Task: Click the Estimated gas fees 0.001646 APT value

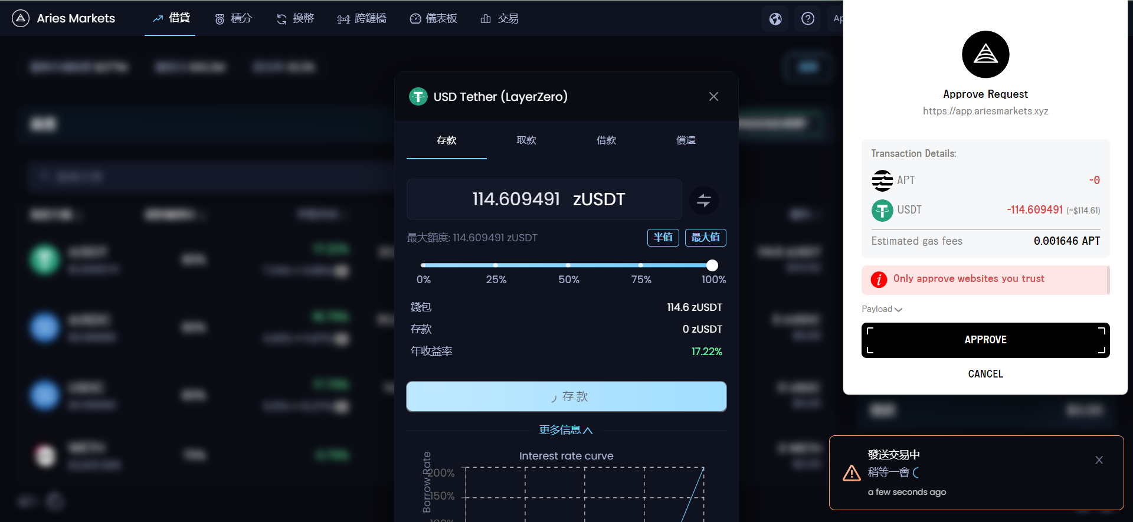Action: (1067, 241)
